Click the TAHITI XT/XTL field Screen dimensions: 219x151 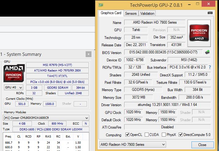(x=57, y=76)
